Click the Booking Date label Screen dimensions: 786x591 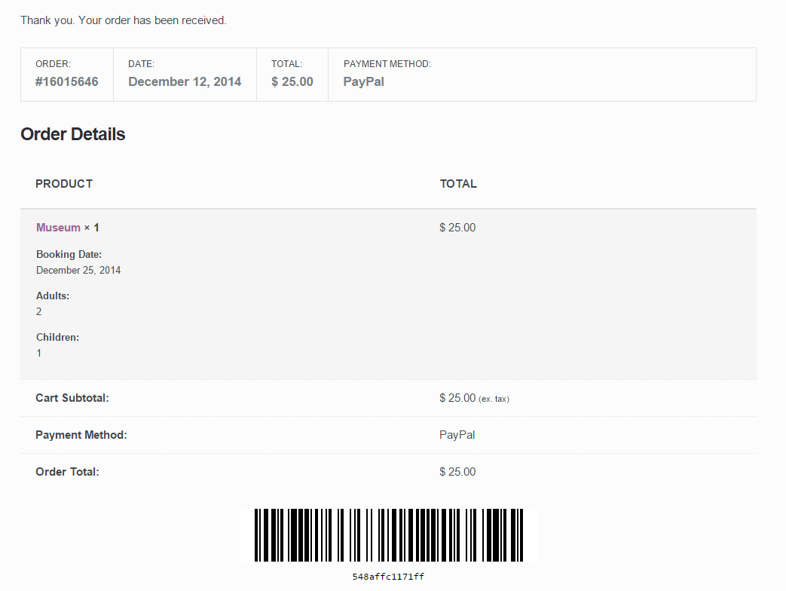(x=69, y=255)
